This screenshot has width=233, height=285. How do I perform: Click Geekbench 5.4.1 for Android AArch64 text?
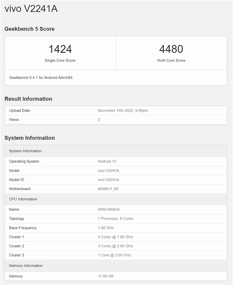(41, 78)
